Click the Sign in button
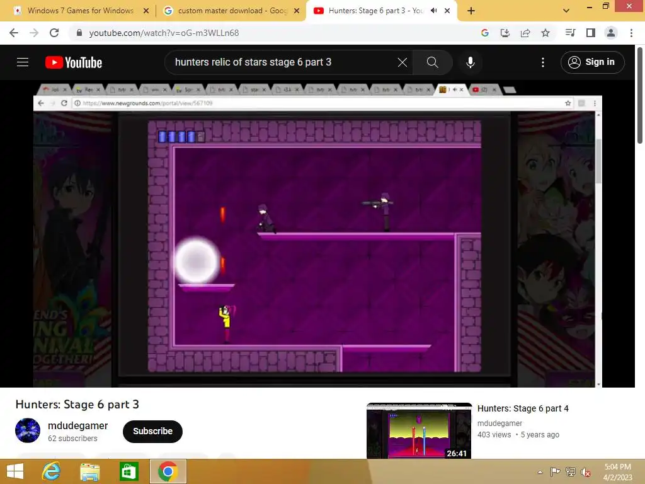The image size is (645, 484). [x=592, y=62]
